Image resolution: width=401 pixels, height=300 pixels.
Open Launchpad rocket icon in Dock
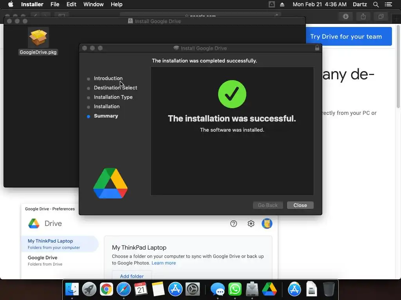(x=89, y=289)
